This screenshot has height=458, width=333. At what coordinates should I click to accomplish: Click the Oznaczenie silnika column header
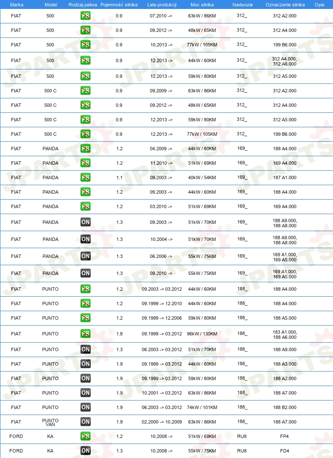click(x=285, y=5)
